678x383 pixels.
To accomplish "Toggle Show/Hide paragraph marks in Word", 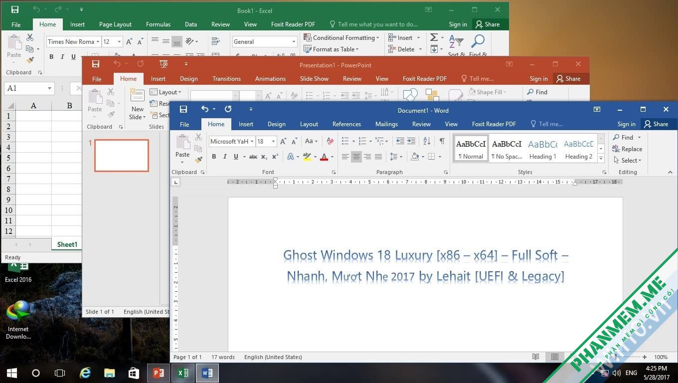I will click(x=442, y=141).
